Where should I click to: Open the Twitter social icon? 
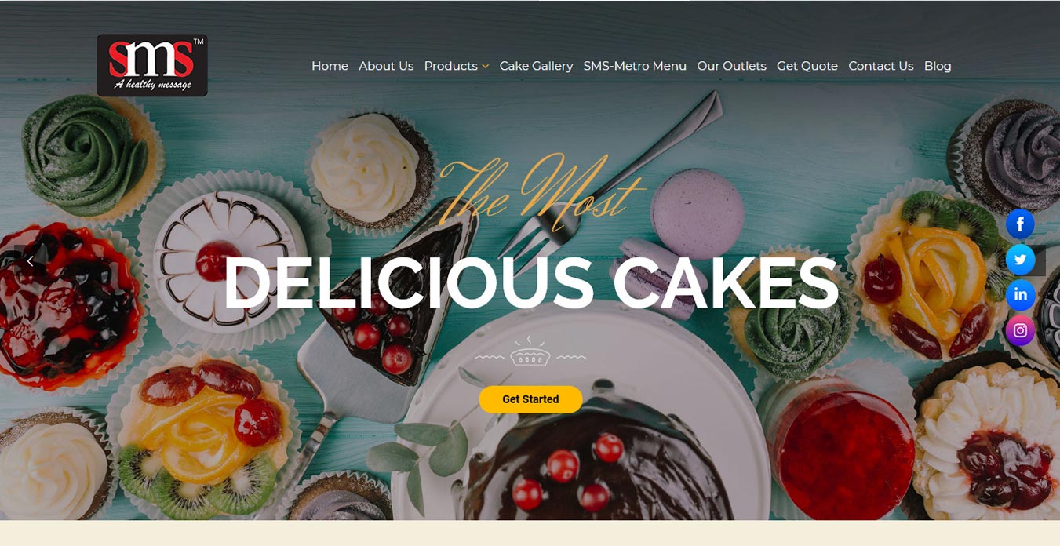[x=1020, y=260]
